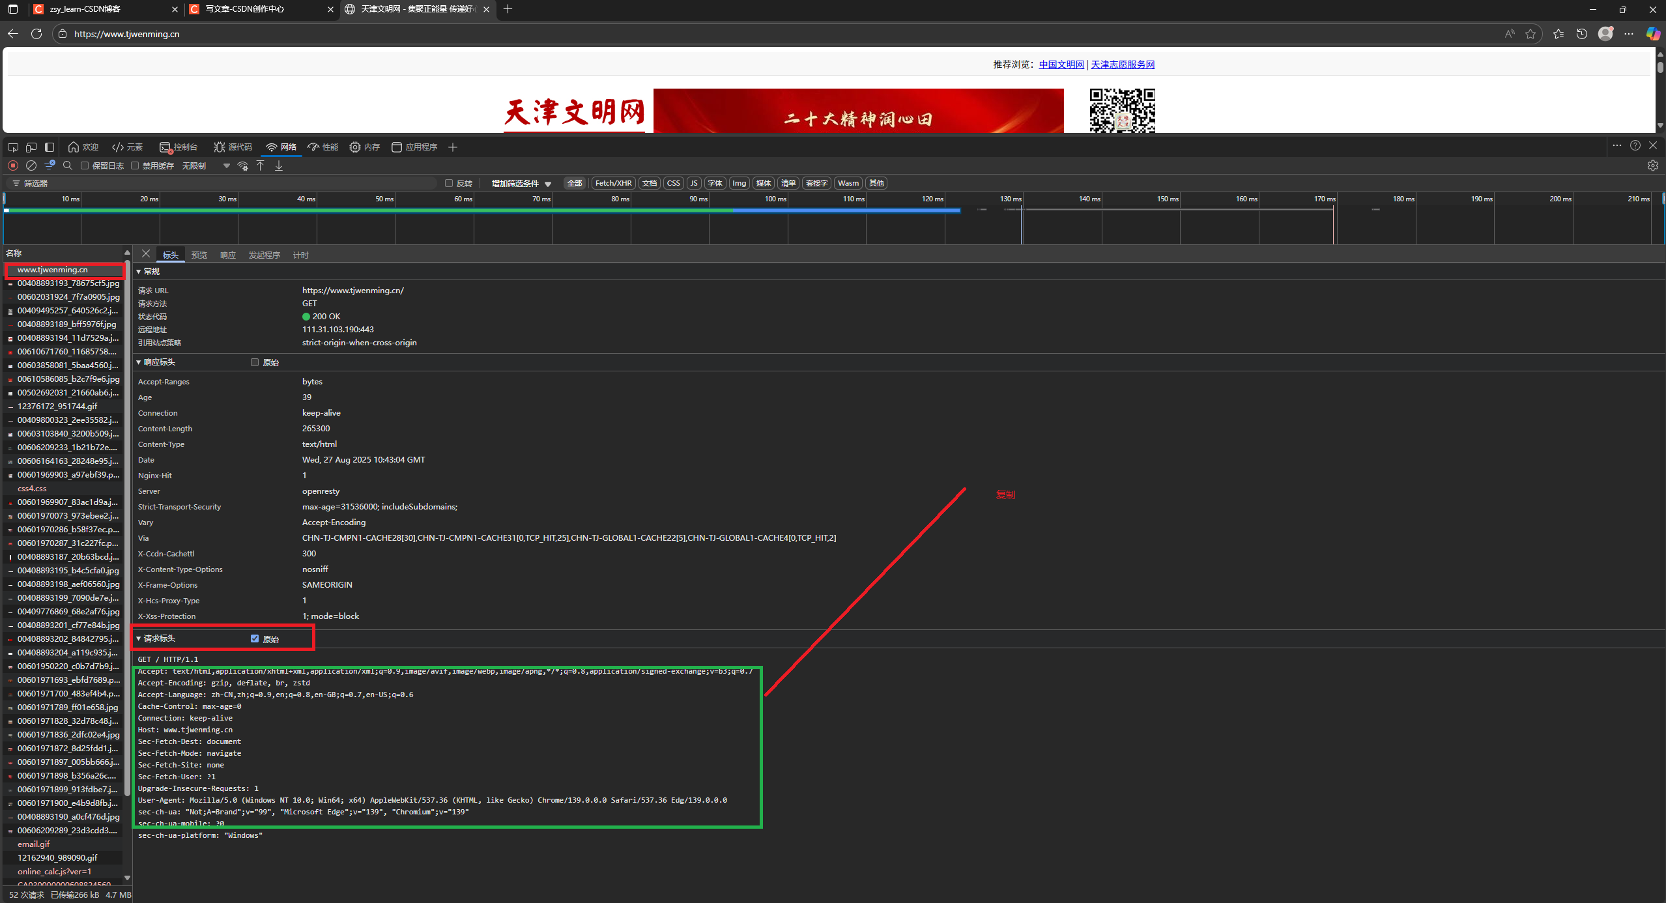Open the 无限制 throttling dropdown
The image size is (1666, 903).
coord(194,165)
